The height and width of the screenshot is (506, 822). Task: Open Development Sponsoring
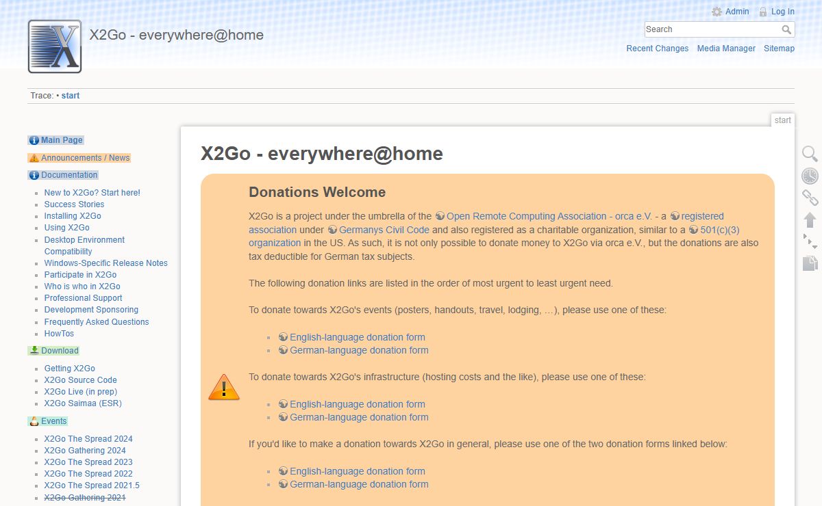pyautogui.click(x=91, y=310)
